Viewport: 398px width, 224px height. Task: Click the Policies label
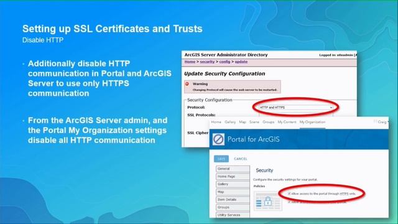coord(259,186)
